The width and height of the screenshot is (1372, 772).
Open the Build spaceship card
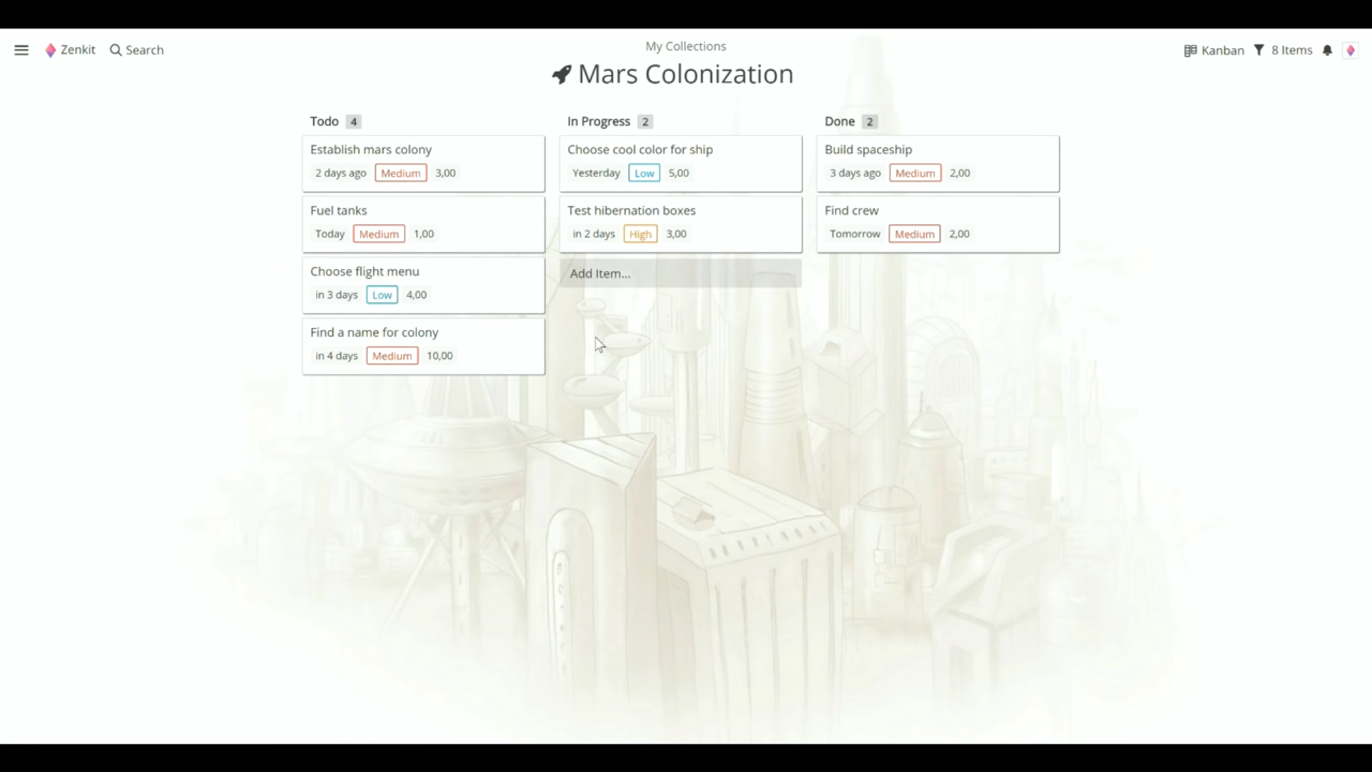click(938, 164)
